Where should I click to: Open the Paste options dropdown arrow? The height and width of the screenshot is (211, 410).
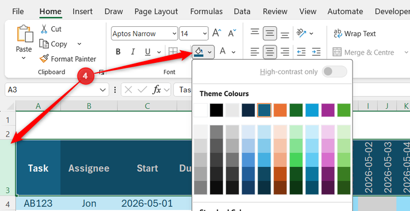pos(24,58)
